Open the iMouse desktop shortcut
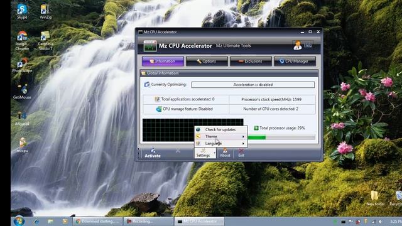 tap(22, 119)
